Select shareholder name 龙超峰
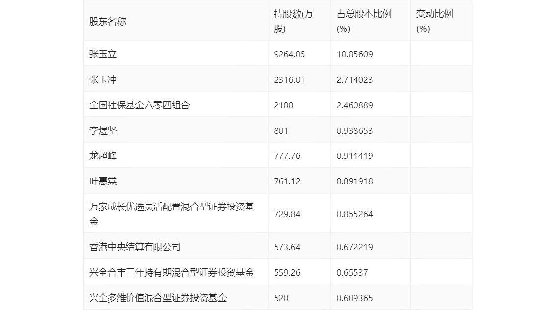Screen dimensions: 556x310 coord(103,155)
